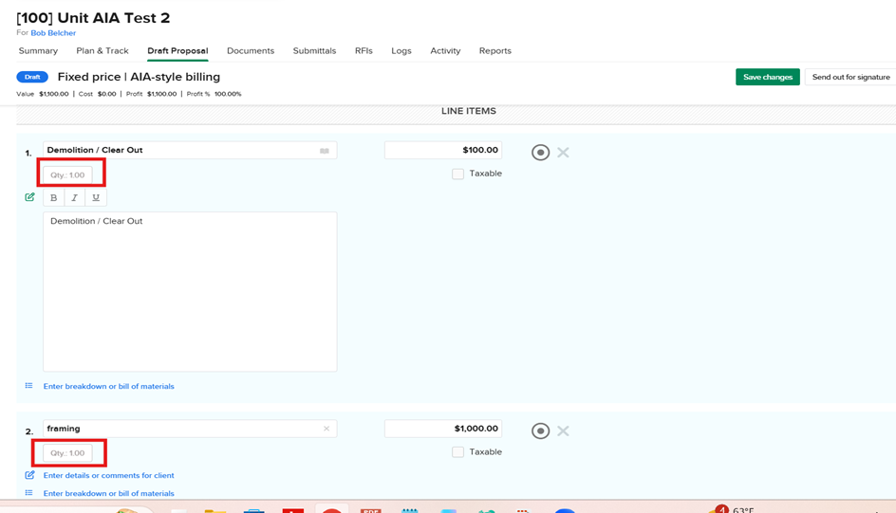The height and width of the screenshot is (513, 896).
Task: Open the Plan & Track tab
Action: pyautogui.click(x=103, y=51)
